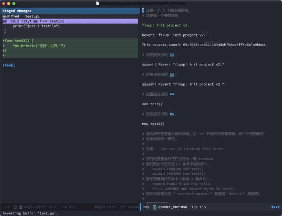The width and height of the screenshot is (282, 216).
Task: Click the file icon beside COMMIT_EDITMSG
Action: 155,207
